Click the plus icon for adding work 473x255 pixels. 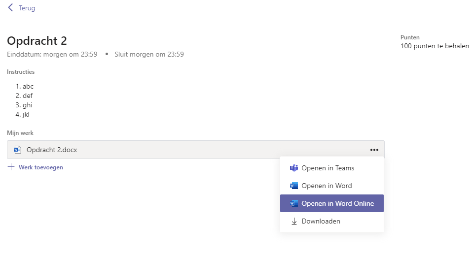pos(11,167)
